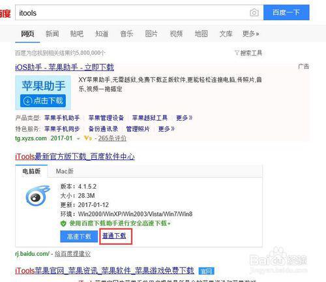Open the iOS助手 - 苹果助手 - 立即下载 link

coord(65,67)
